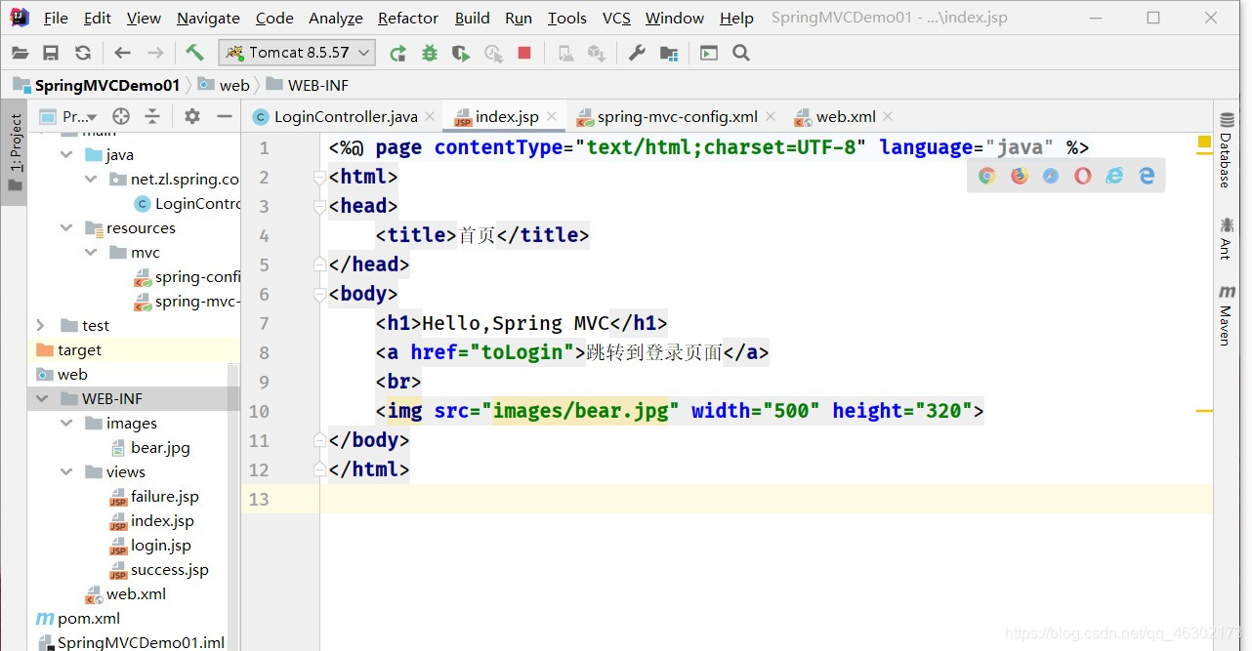Navigate back with the left arrow
This screenshot has width=1252, height=651.
click(122, 53)
